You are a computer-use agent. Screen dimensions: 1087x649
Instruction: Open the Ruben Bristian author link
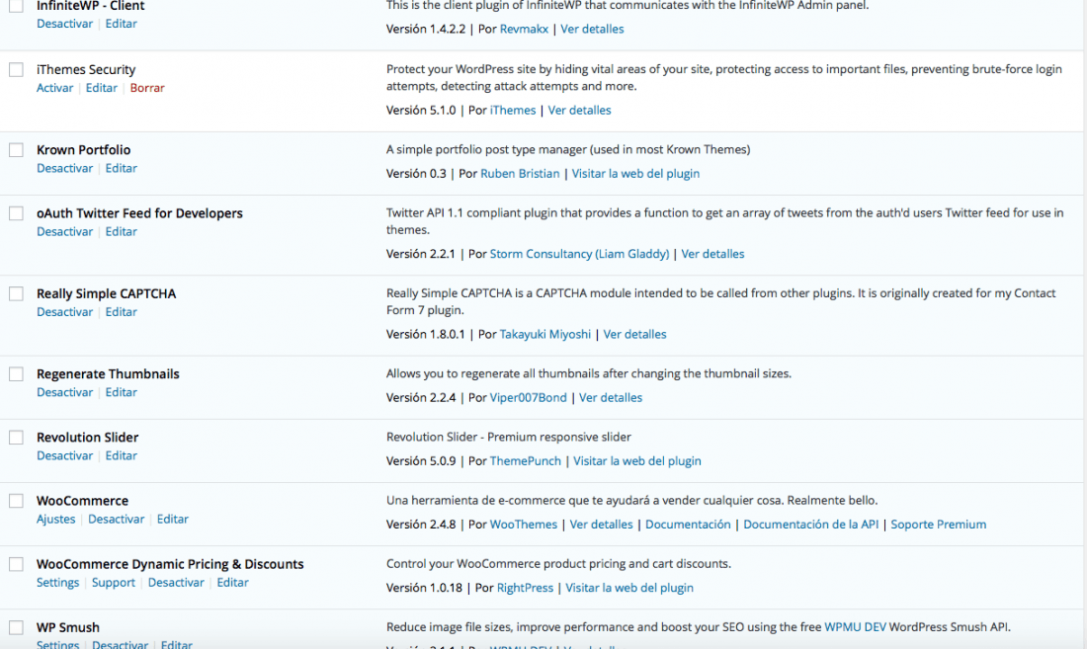[x=520, y=174]
